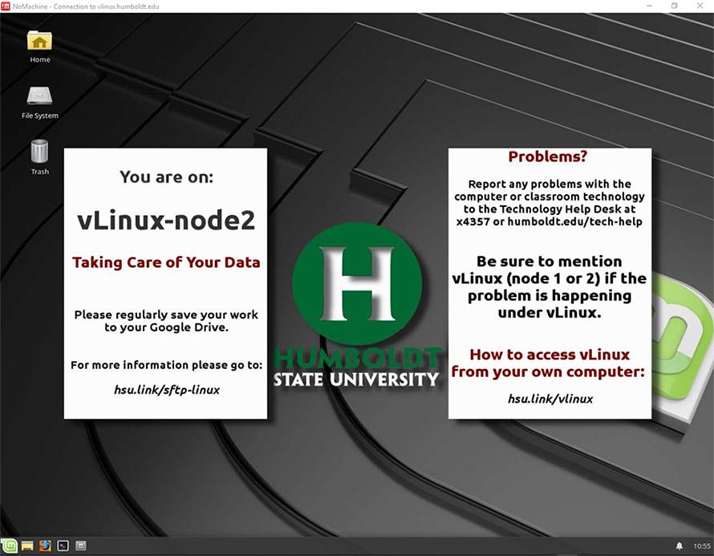Screen dimensions: 714x556
Task: Click the humboldt.edu/tech-help text
Action: click(574, 221)
